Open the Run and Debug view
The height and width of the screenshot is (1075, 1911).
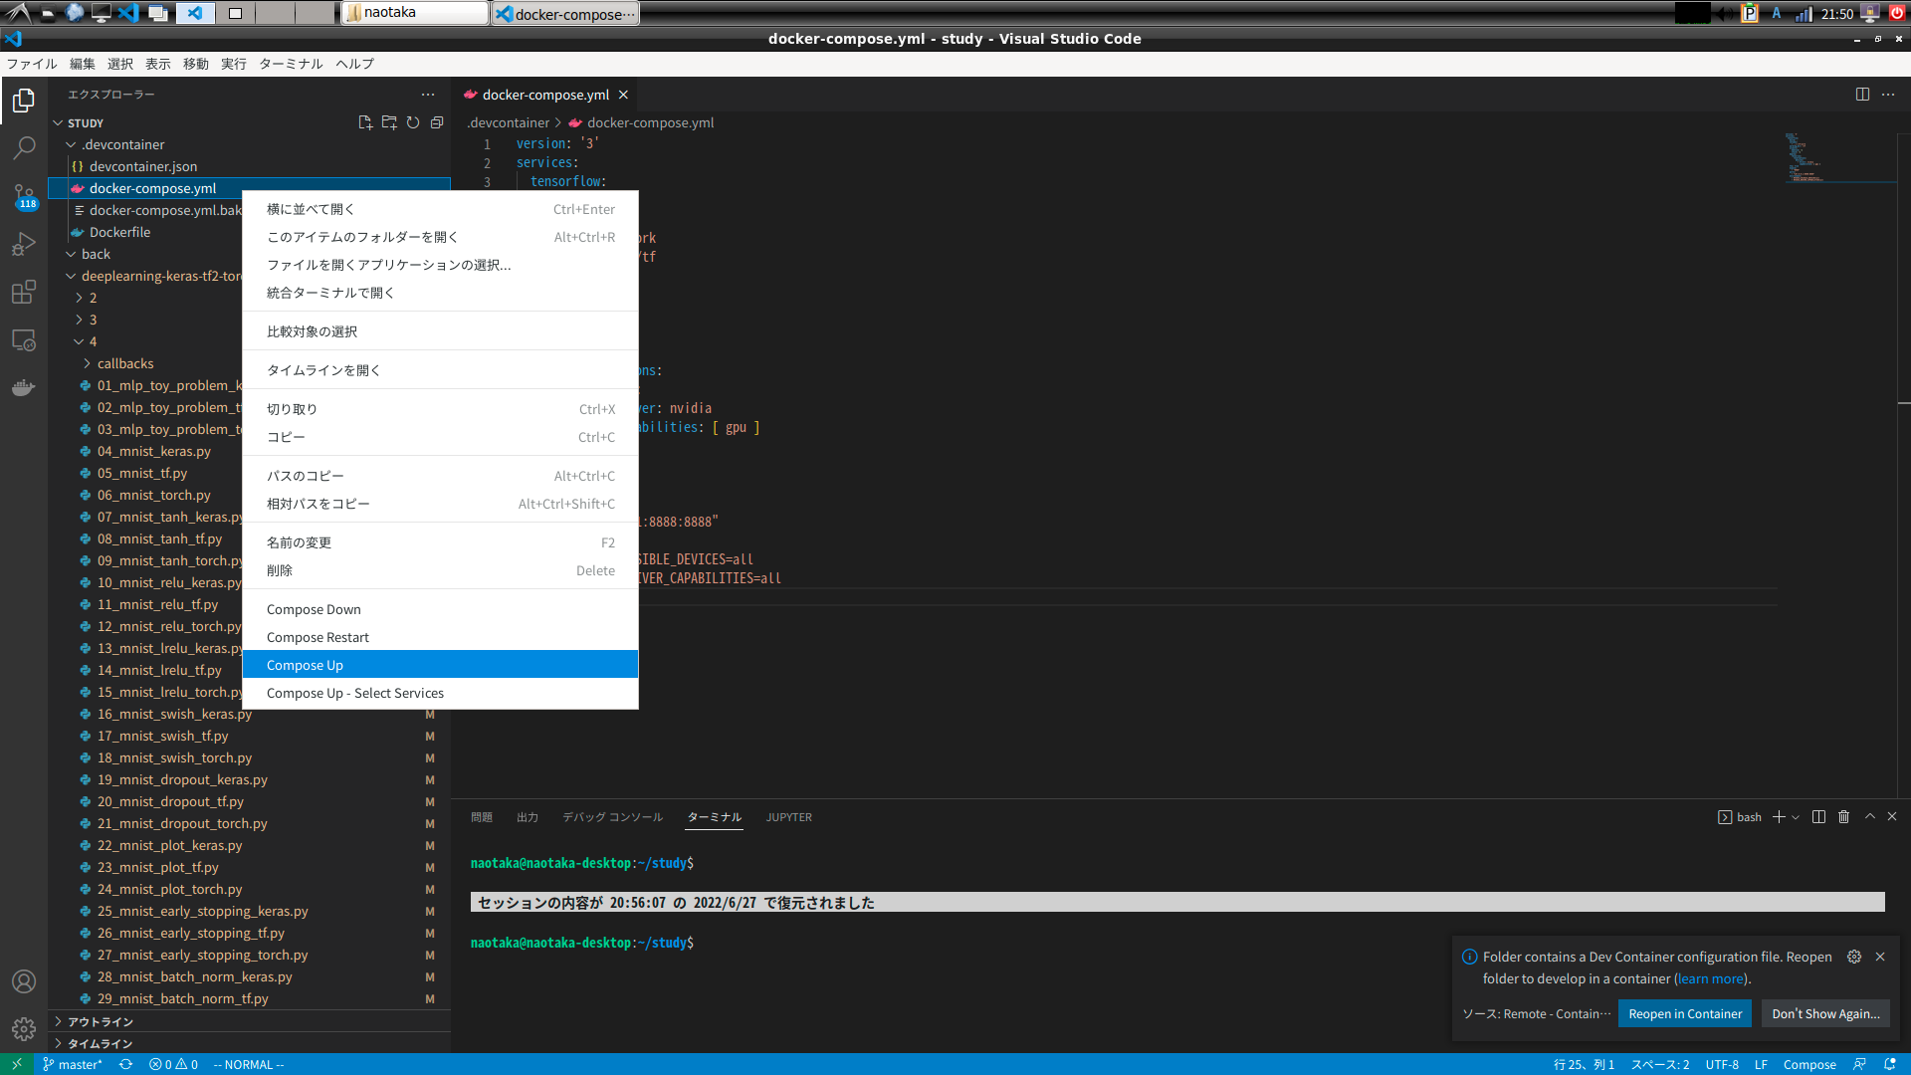24,244
